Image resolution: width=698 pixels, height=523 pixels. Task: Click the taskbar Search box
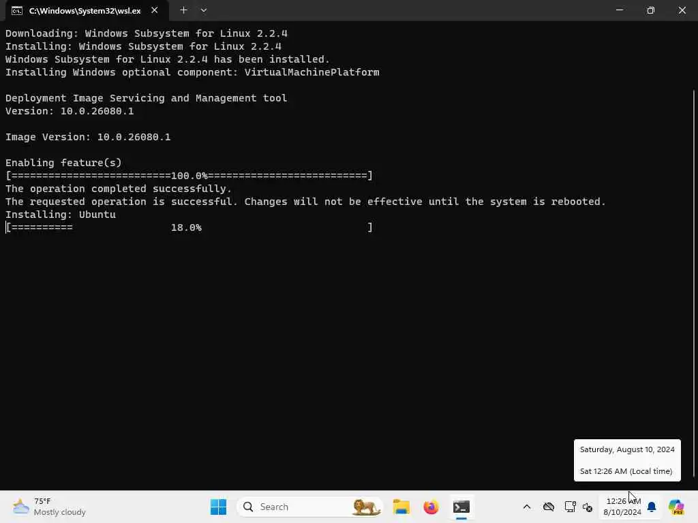click(310, 507)
